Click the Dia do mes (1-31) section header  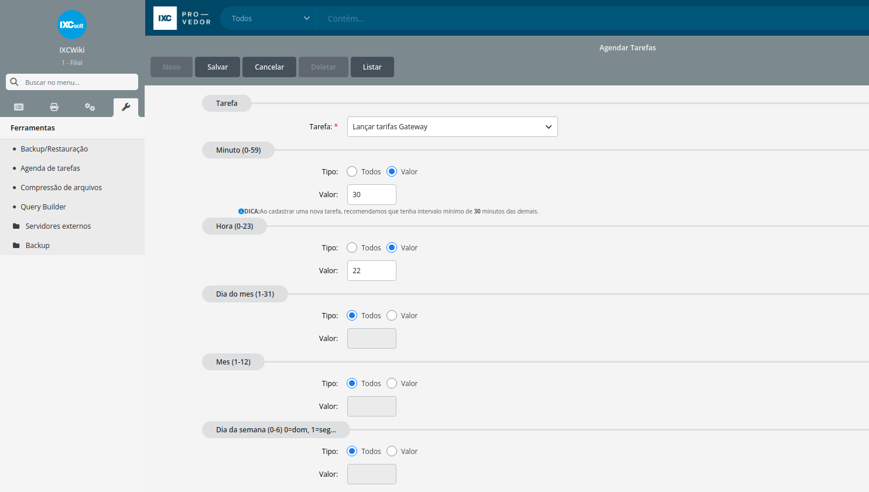click(x=245, y=294)
